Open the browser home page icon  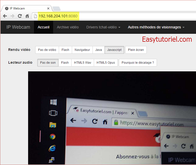point(27,16)
